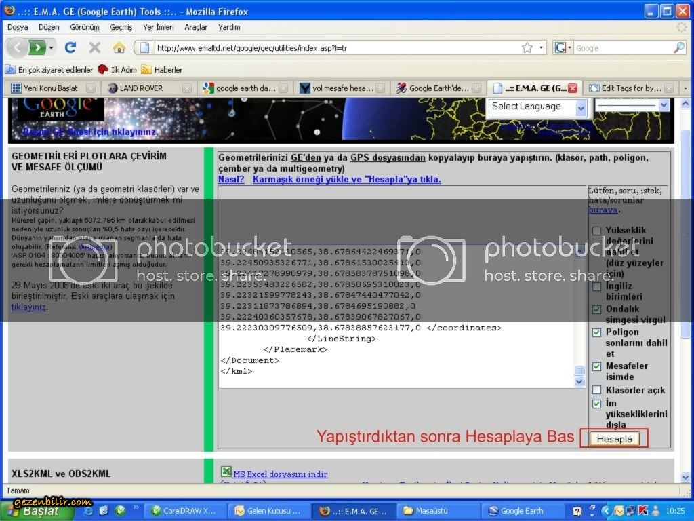Viewport: 694px width, 521px height.
Task: Switch to the LAND ROVER tab
Action: pyautogui.click(x=141, y=88)
